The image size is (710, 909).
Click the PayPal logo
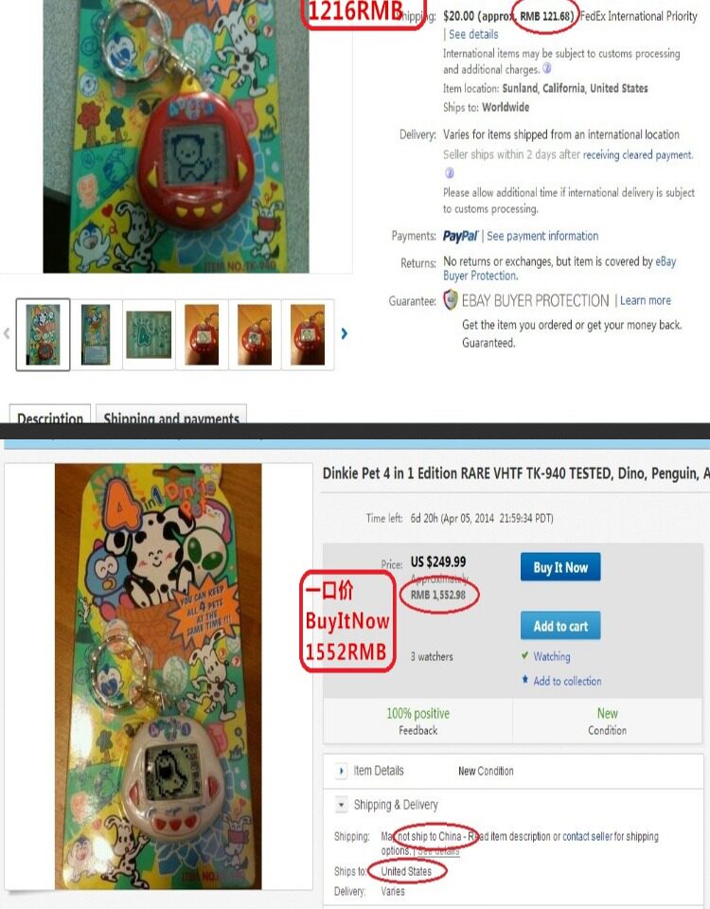tap(460, 236)
